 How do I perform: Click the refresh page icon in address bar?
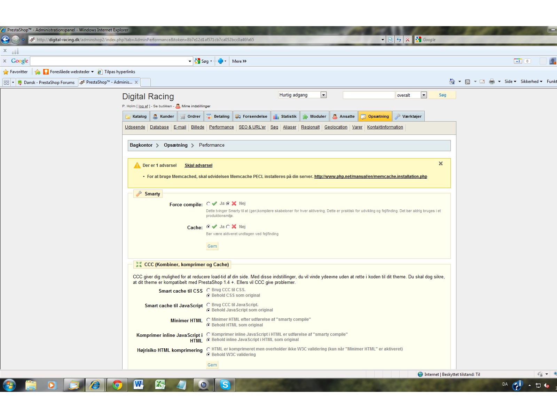(x=399, y=40)
